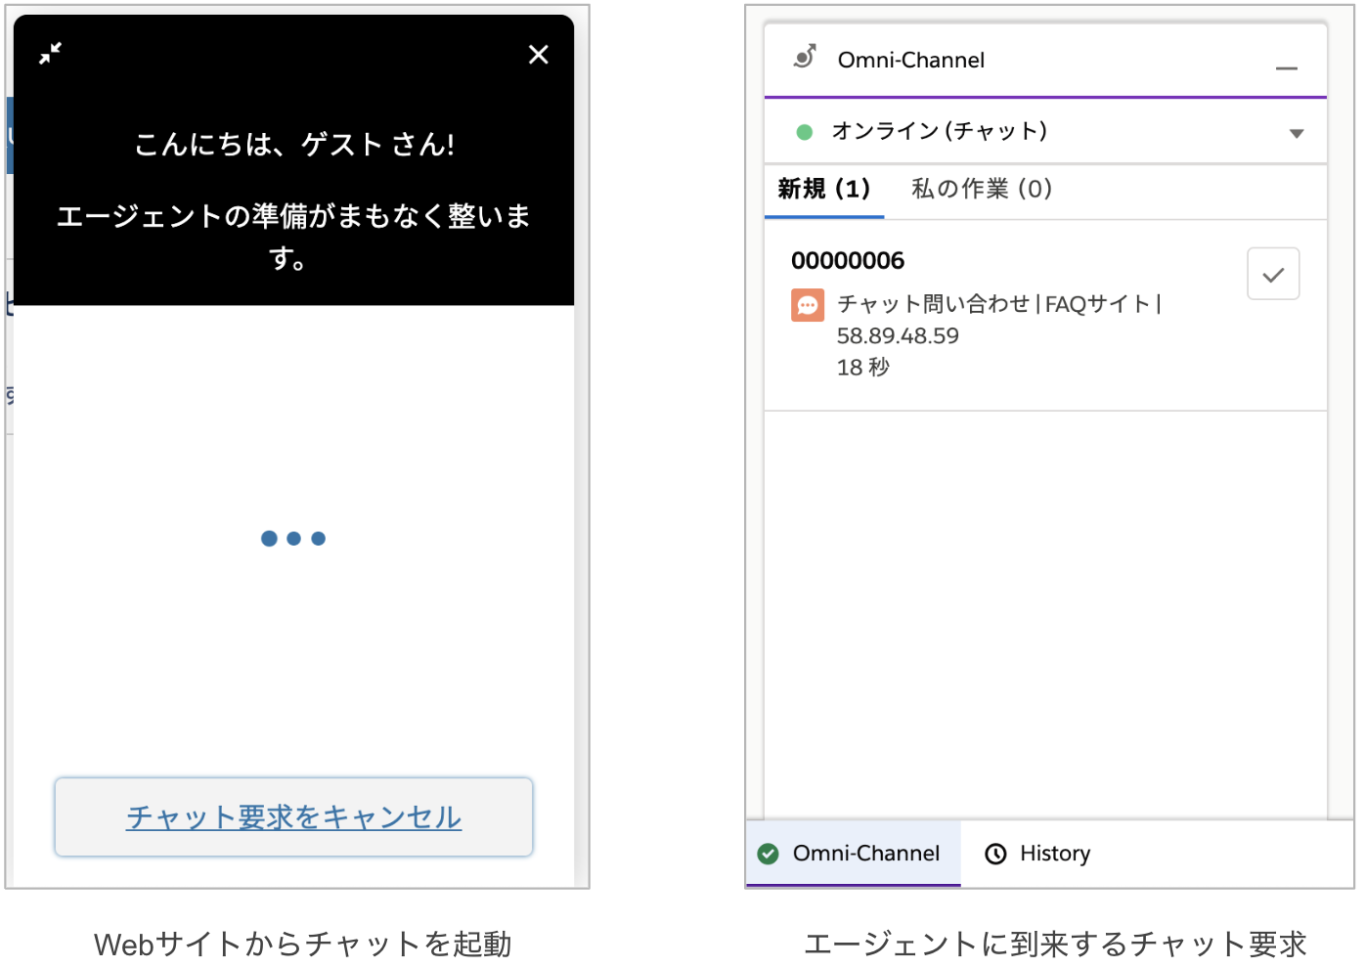
Task: Click the green online status indicator dot
Action: point(805,132)
